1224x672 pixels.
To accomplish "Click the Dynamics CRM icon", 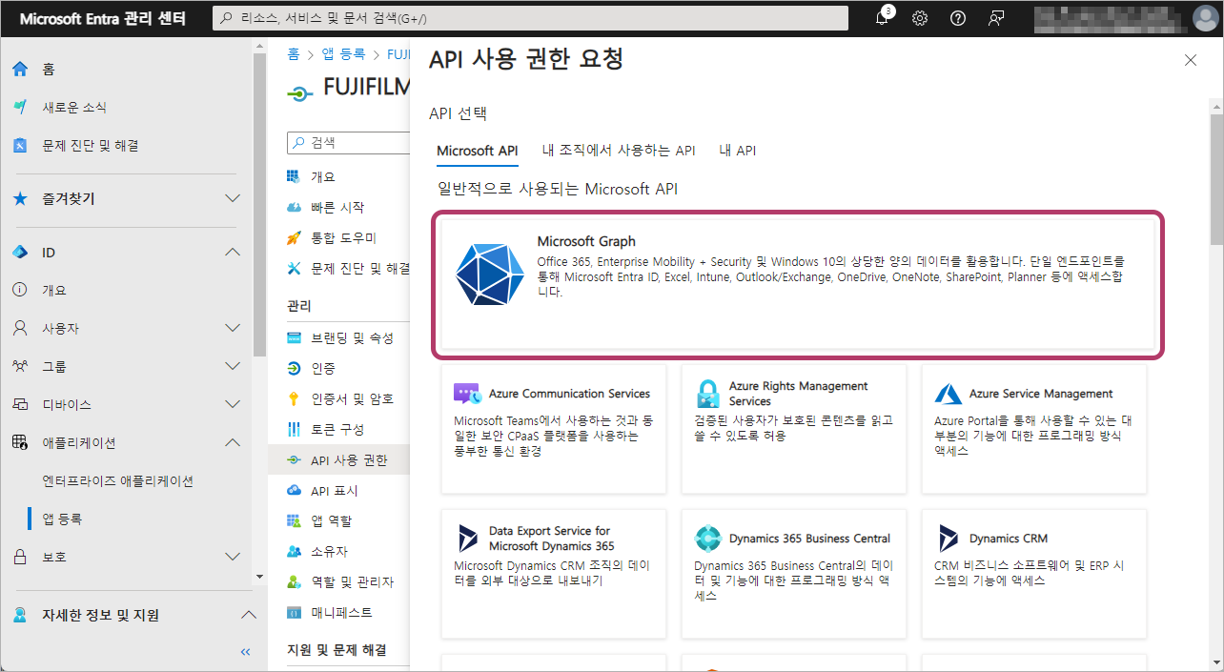I will pos(949,539).
